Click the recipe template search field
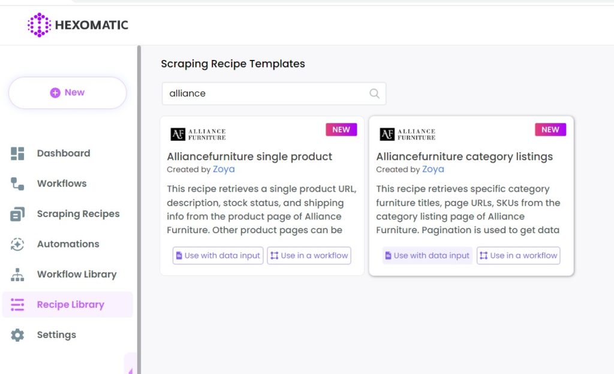614x374 pixels. [x=267, y=93]
